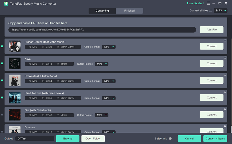Expand Output Format dropdown for Drown
Viewport: 232px width, 144px height.
pyautogui.click(x=108, y=81)
